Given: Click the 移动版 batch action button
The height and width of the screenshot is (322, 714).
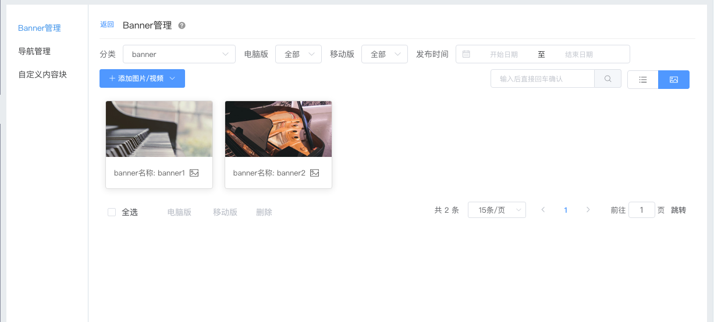Looking at the screenshot, I should click(x=225, y=212).
